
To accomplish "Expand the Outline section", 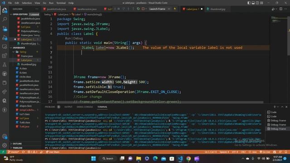I will (17, 144).
